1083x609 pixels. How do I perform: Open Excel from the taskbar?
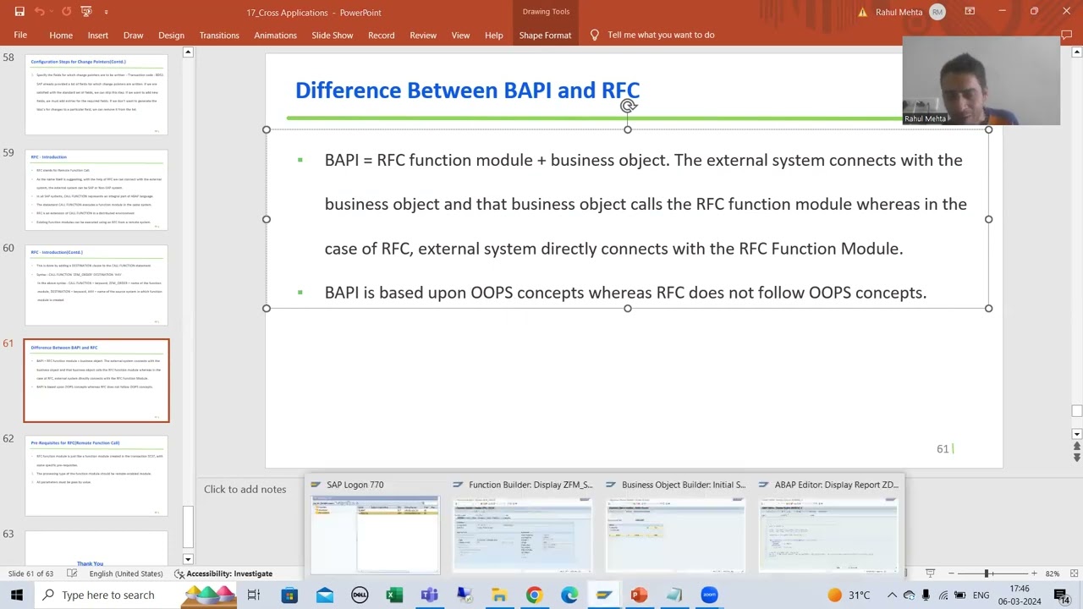tap(394, 595)
